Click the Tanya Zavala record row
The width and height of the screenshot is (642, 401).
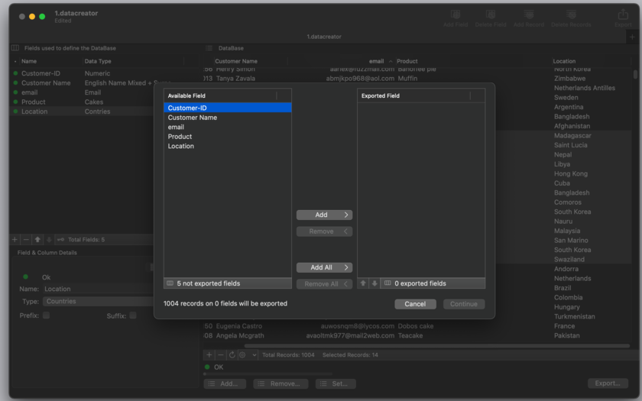(417, 78)
